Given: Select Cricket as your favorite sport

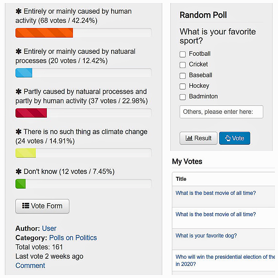Looking at the screenshot, I should pos(183,65).
